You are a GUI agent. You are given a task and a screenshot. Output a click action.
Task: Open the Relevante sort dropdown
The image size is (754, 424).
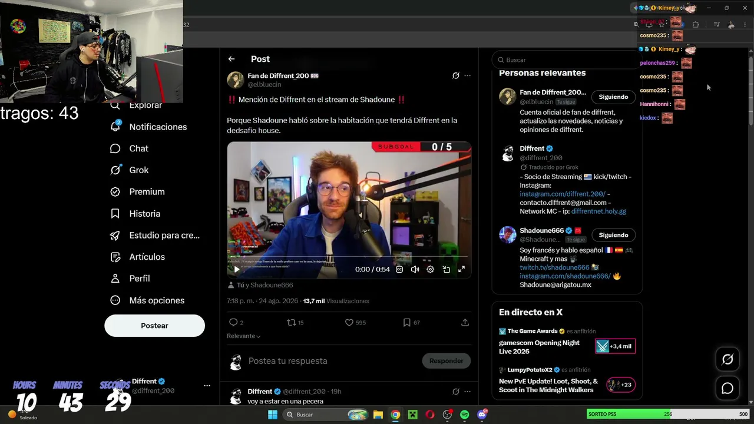(x=243, y=336)
